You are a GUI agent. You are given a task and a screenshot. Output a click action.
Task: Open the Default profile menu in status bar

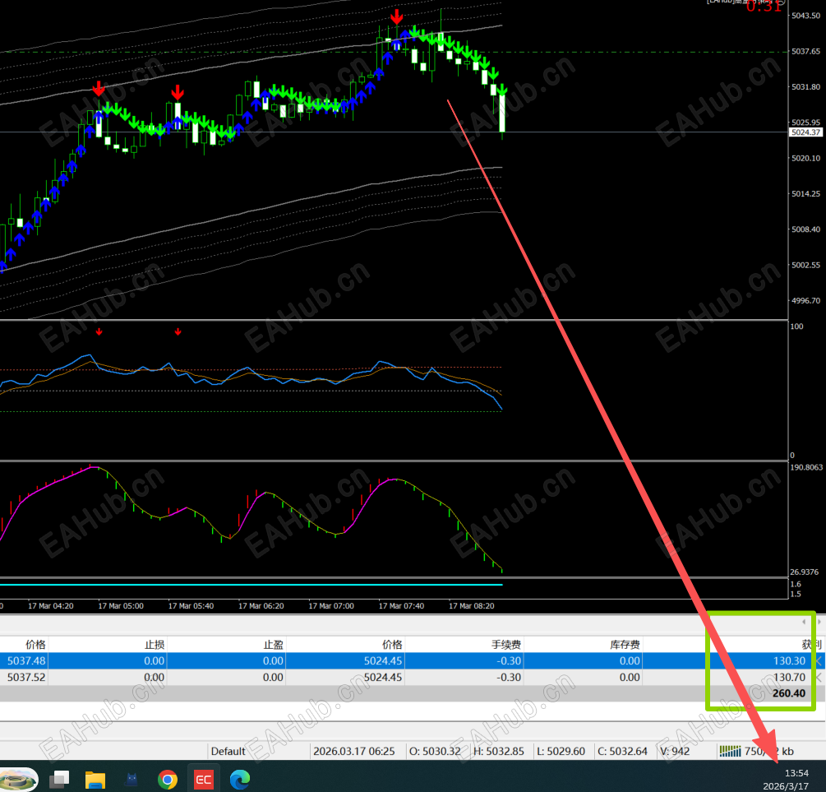pyautogui.click(x=228, y=751)
